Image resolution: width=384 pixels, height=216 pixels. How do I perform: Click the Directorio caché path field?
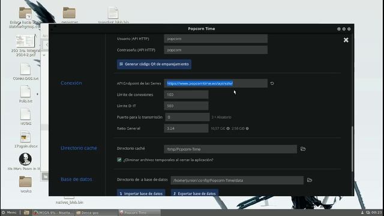point(230,149)
